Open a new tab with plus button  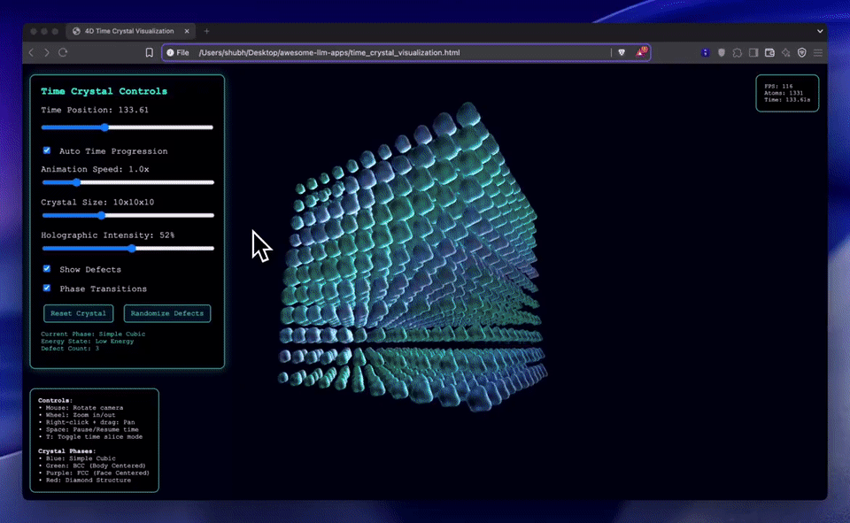(x=207, y=31)
